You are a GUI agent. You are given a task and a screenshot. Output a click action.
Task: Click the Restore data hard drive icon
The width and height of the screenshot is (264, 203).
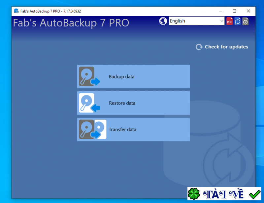(x=89, y=103)
